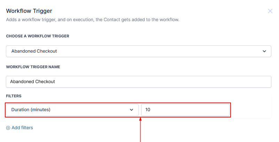This screenshot has width=279, height=142.
Task: Open the Duration (minutes) filter dropdown
Action: (72, 110)
